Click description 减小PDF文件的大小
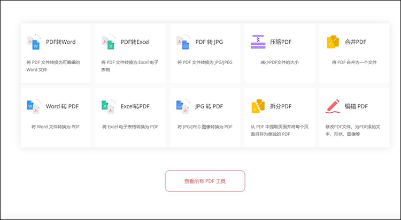 point(280,62)
